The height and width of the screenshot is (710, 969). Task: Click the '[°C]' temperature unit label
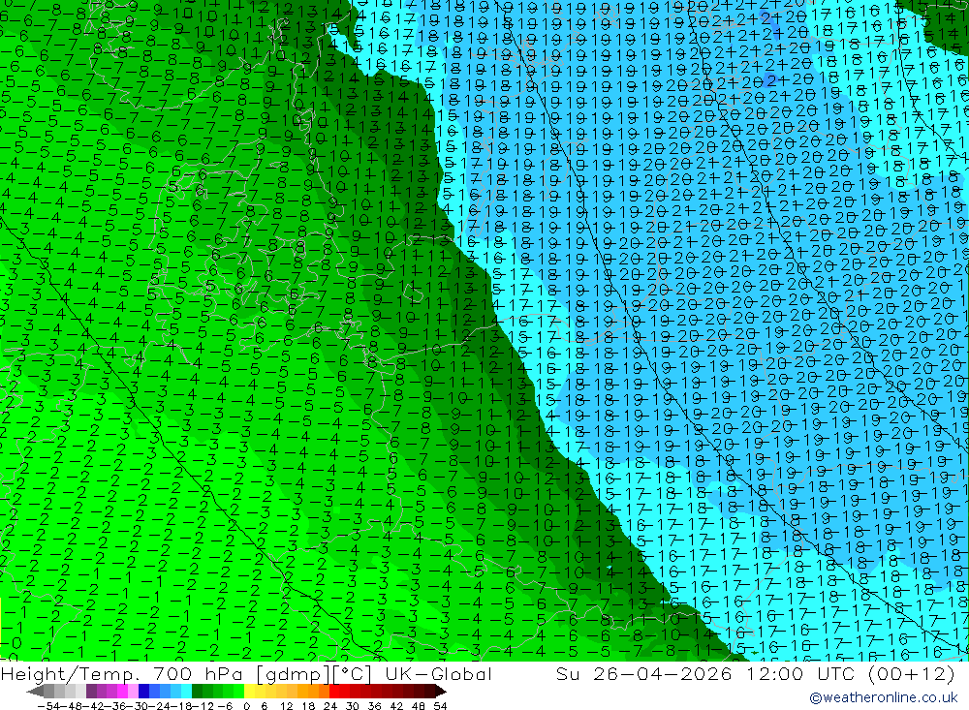click(x=352, y=675)
